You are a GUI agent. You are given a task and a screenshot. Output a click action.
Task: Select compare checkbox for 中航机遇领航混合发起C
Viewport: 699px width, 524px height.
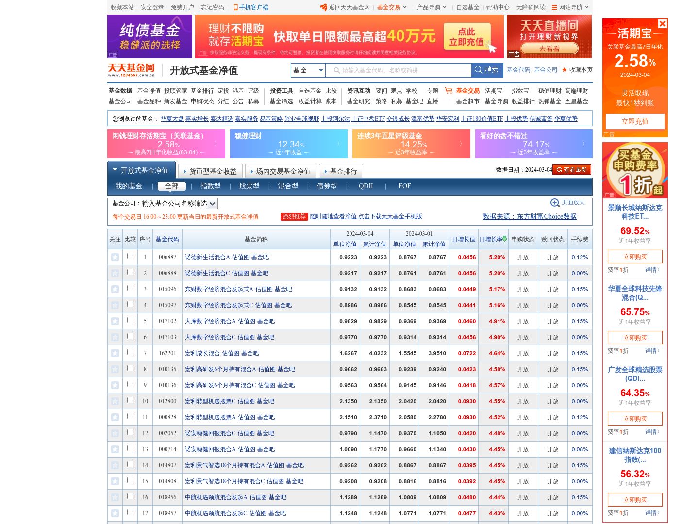coord(130,512)
